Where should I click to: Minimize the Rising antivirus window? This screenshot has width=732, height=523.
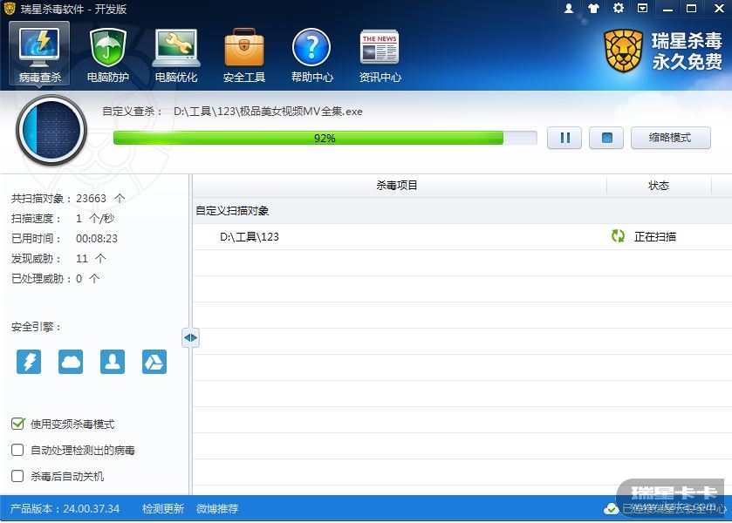[668, 9]
